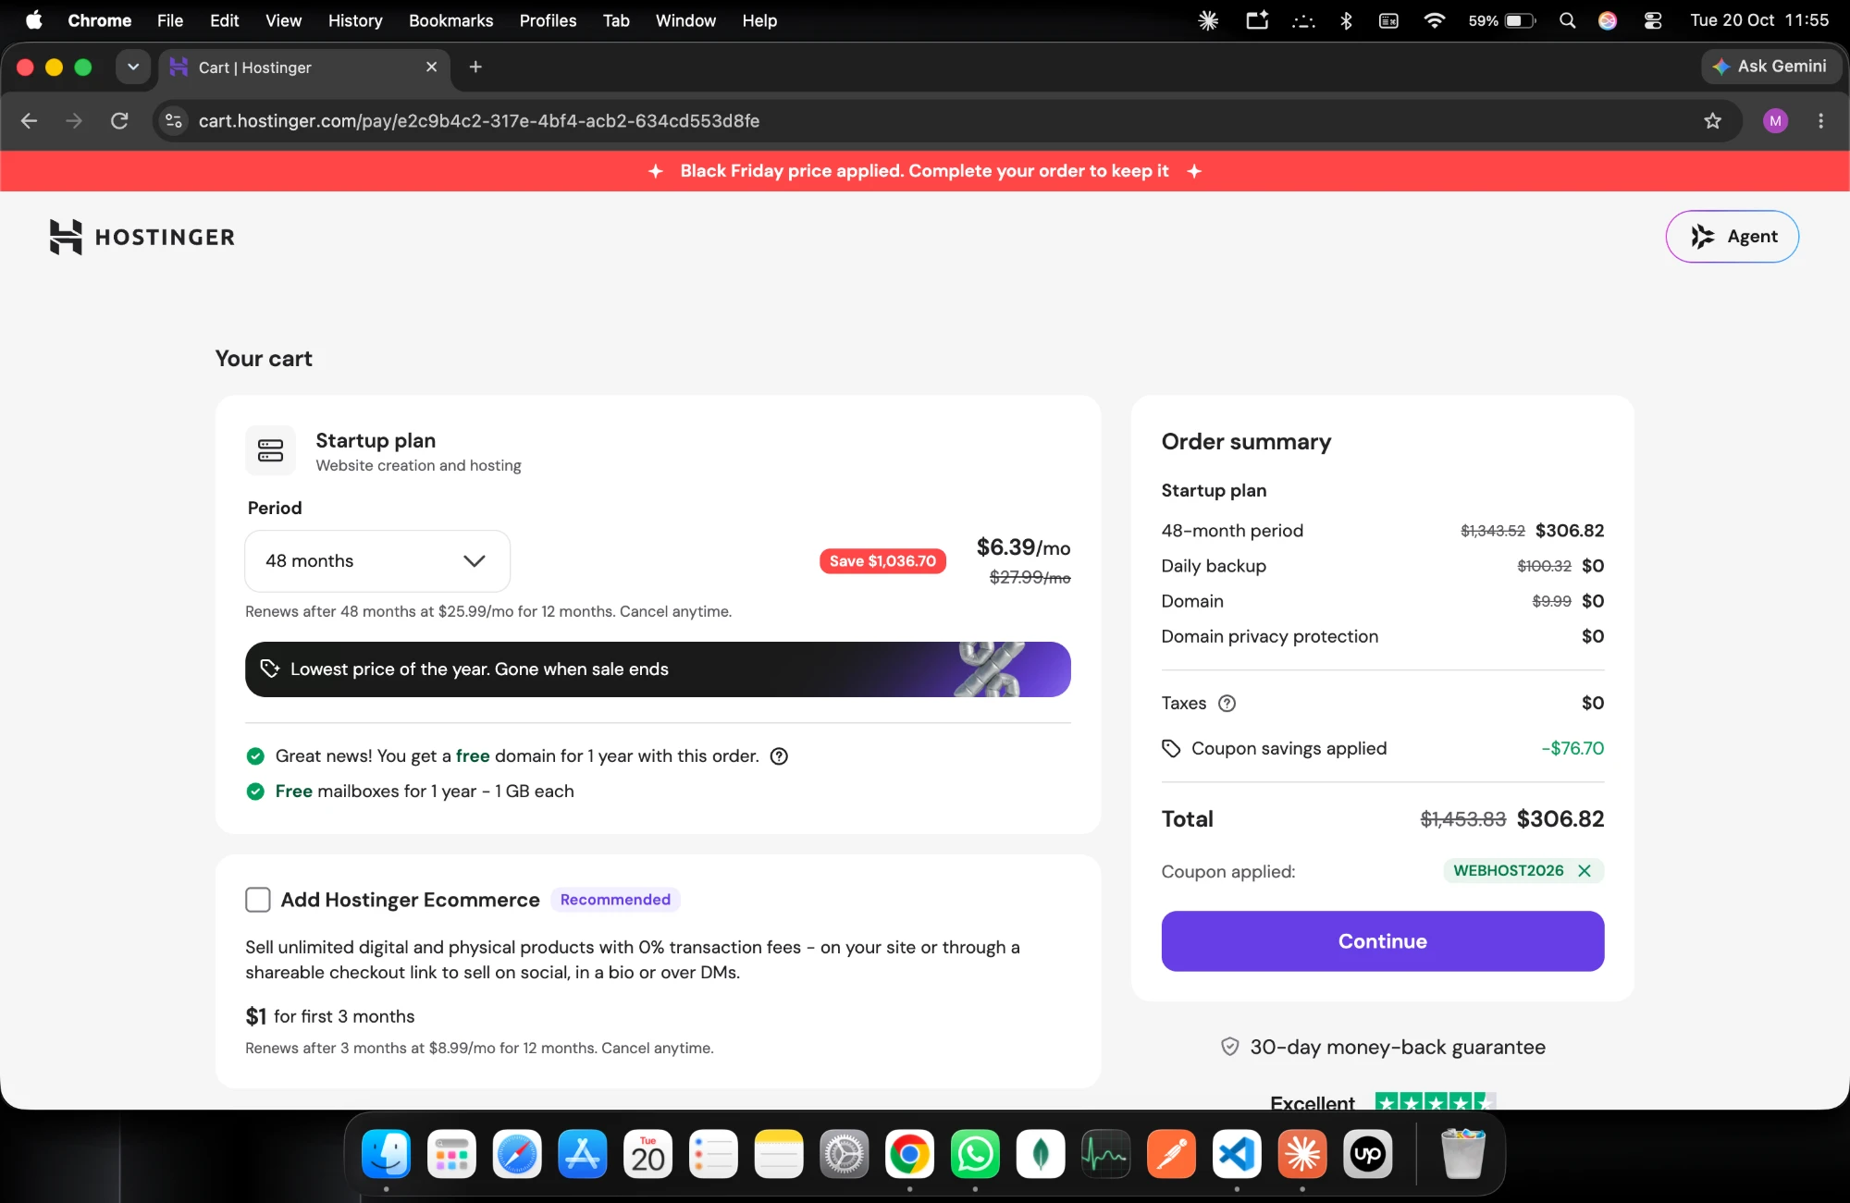Image resolution: width=1850 pixels, height=1203 pixels.
Task: Open the History menu
Action: (x=355, y=20)
